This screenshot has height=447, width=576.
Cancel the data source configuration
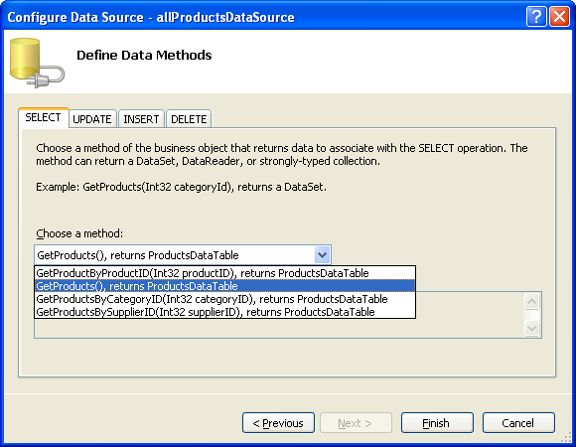[518, 423]
